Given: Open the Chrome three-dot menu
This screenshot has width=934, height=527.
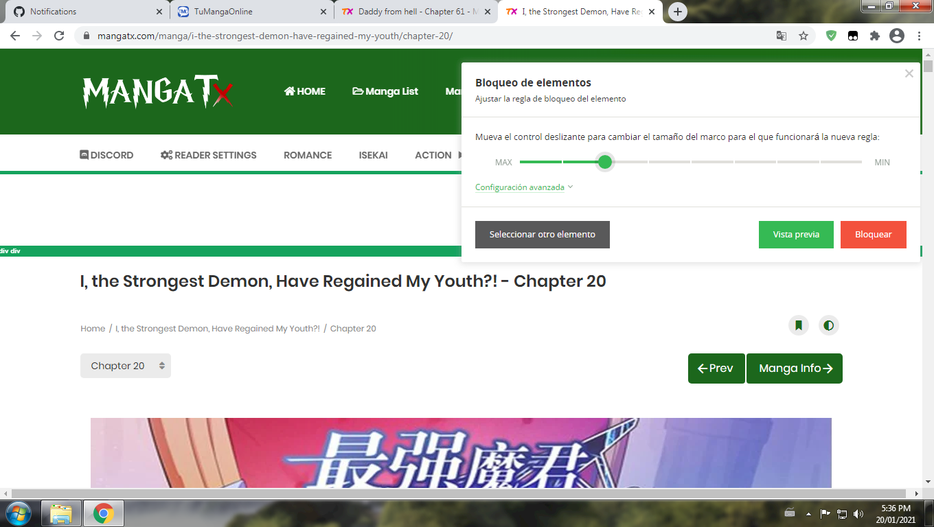Looking at the screenshot, I should [919, 36].
